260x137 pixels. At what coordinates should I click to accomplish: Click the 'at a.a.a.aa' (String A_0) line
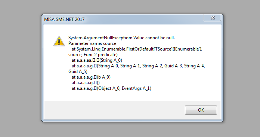[97, 60]
